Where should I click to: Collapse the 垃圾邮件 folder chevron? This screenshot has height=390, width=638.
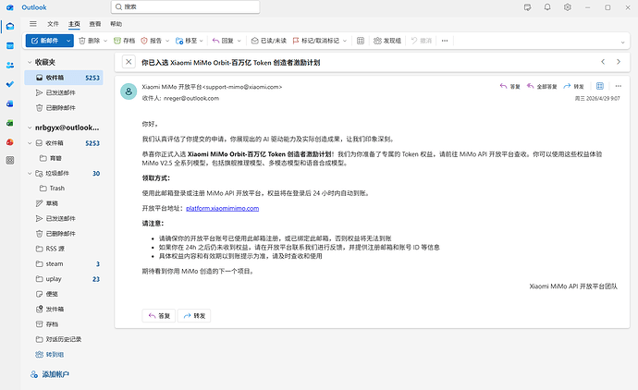point(30,173)
